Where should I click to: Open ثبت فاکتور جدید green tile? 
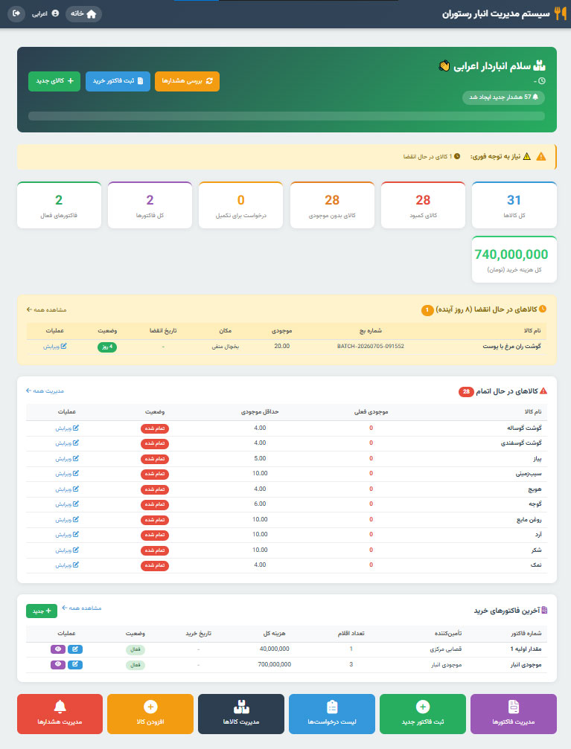coord(423,714)
